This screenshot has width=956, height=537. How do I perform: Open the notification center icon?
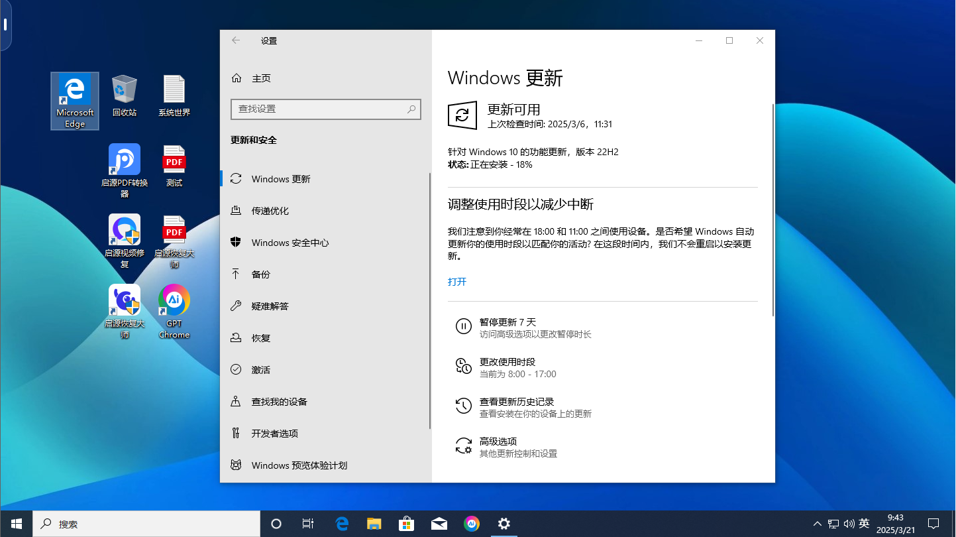point(933,524)
